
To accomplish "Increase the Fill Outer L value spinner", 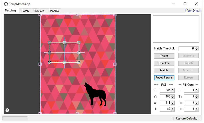I will [x=197, y=89].
